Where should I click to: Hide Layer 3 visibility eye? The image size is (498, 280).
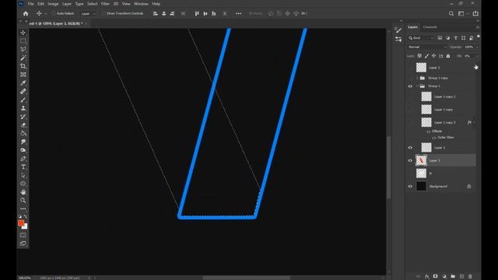[x=410, y=161]
